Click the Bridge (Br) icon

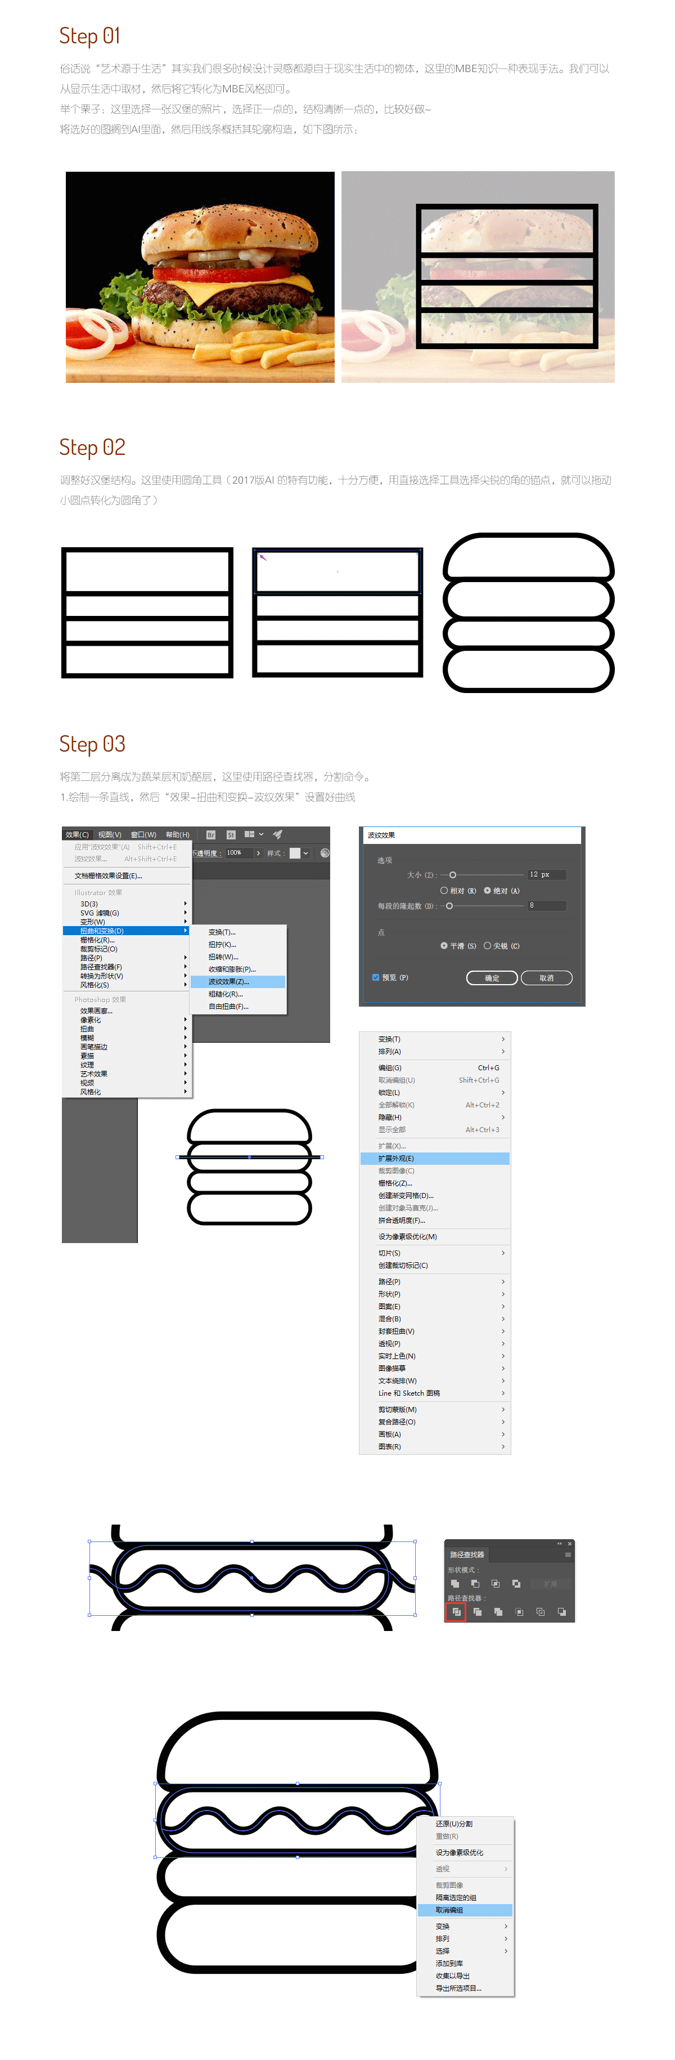(211, 834)
